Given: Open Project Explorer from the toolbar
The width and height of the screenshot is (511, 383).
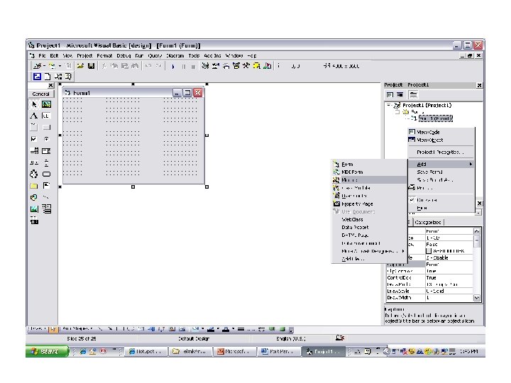Looking at the screenshot, I should tap(205, 66).
